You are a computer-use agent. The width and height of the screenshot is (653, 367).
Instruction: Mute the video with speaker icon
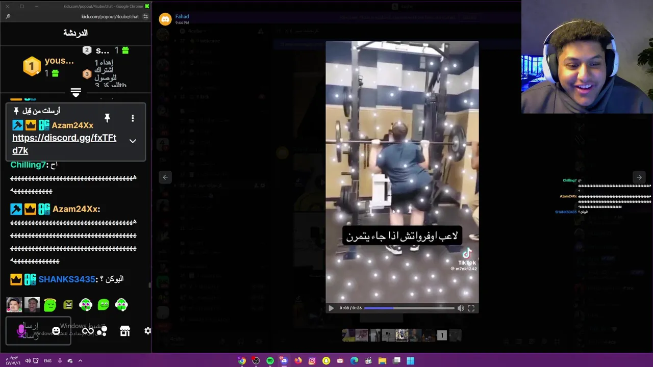tap(461, 308)
